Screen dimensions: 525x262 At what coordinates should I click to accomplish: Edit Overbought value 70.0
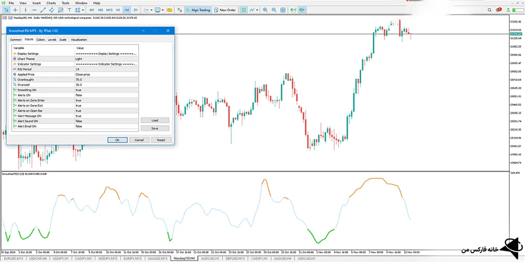point(107,80)
